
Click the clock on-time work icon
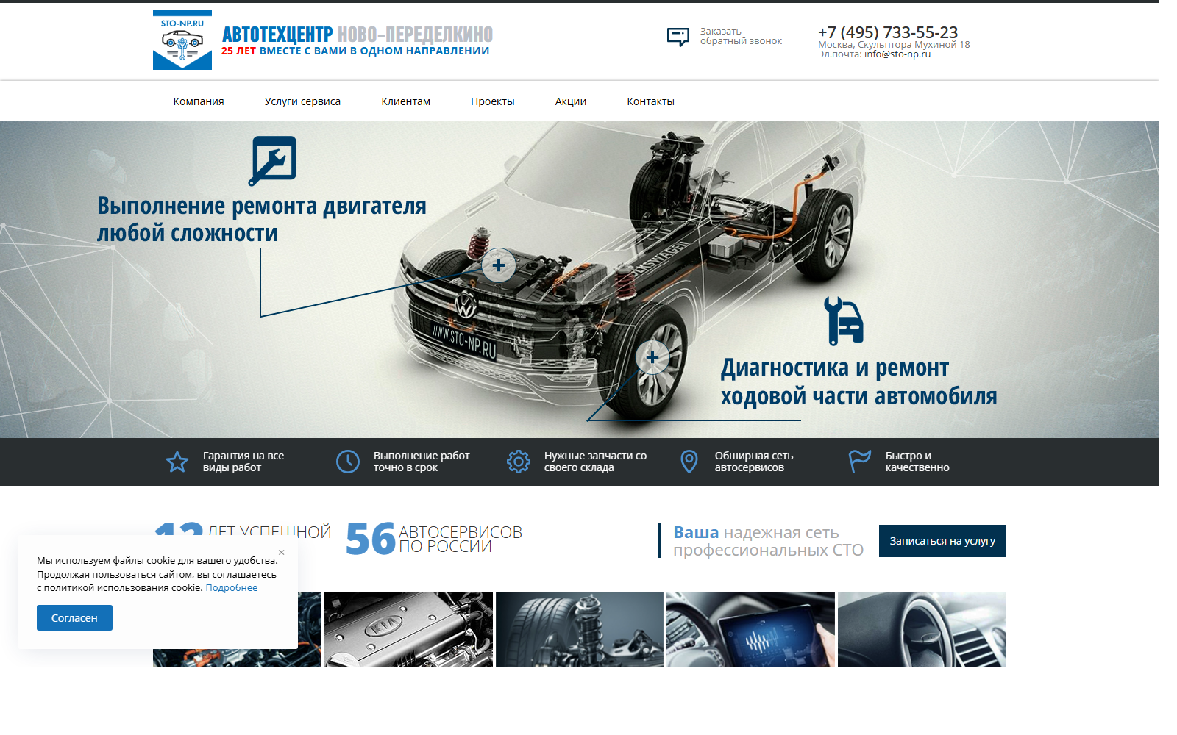coord(348,462)
